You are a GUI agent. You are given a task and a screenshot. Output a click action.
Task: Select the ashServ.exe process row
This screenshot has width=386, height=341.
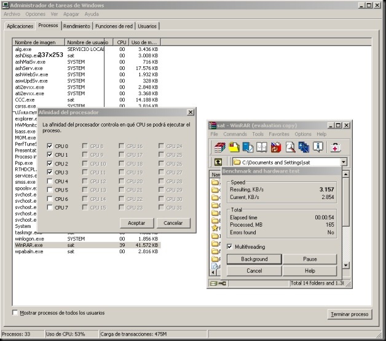[x=87, y=68]
